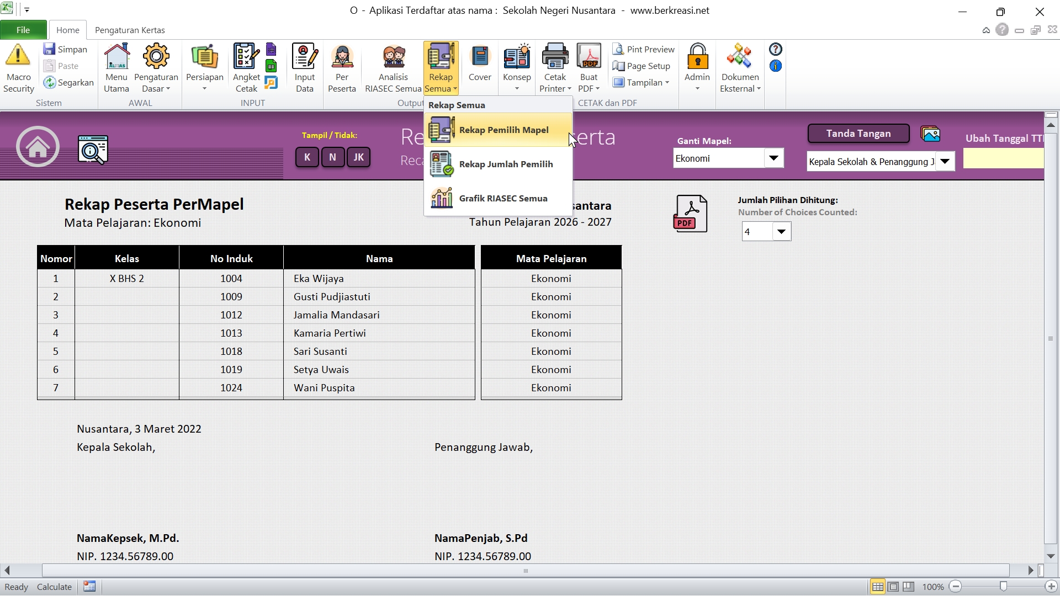The height and width of the screenshot is (596, 1060).
Task: Expand the Kepala Sekolah & Penanggung dropdown
Action: point(945,162)
